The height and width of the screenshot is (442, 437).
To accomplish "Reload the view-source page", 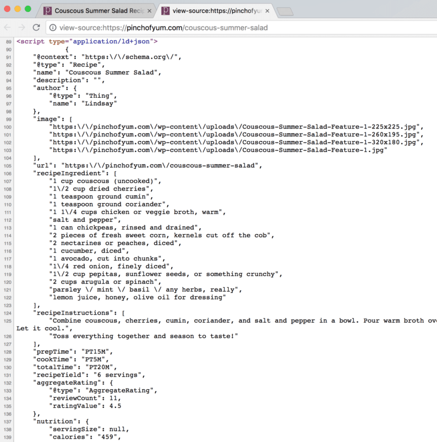I will point(36,27).
